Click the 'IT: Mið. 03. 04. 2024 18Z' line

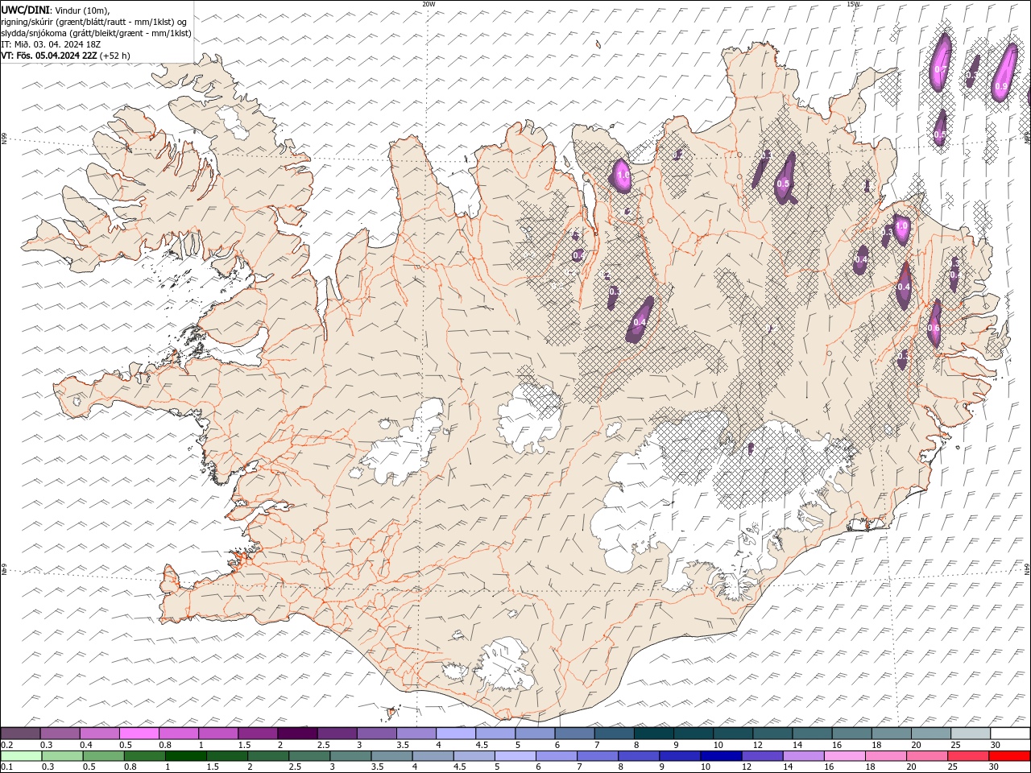[x=52, y=44]
